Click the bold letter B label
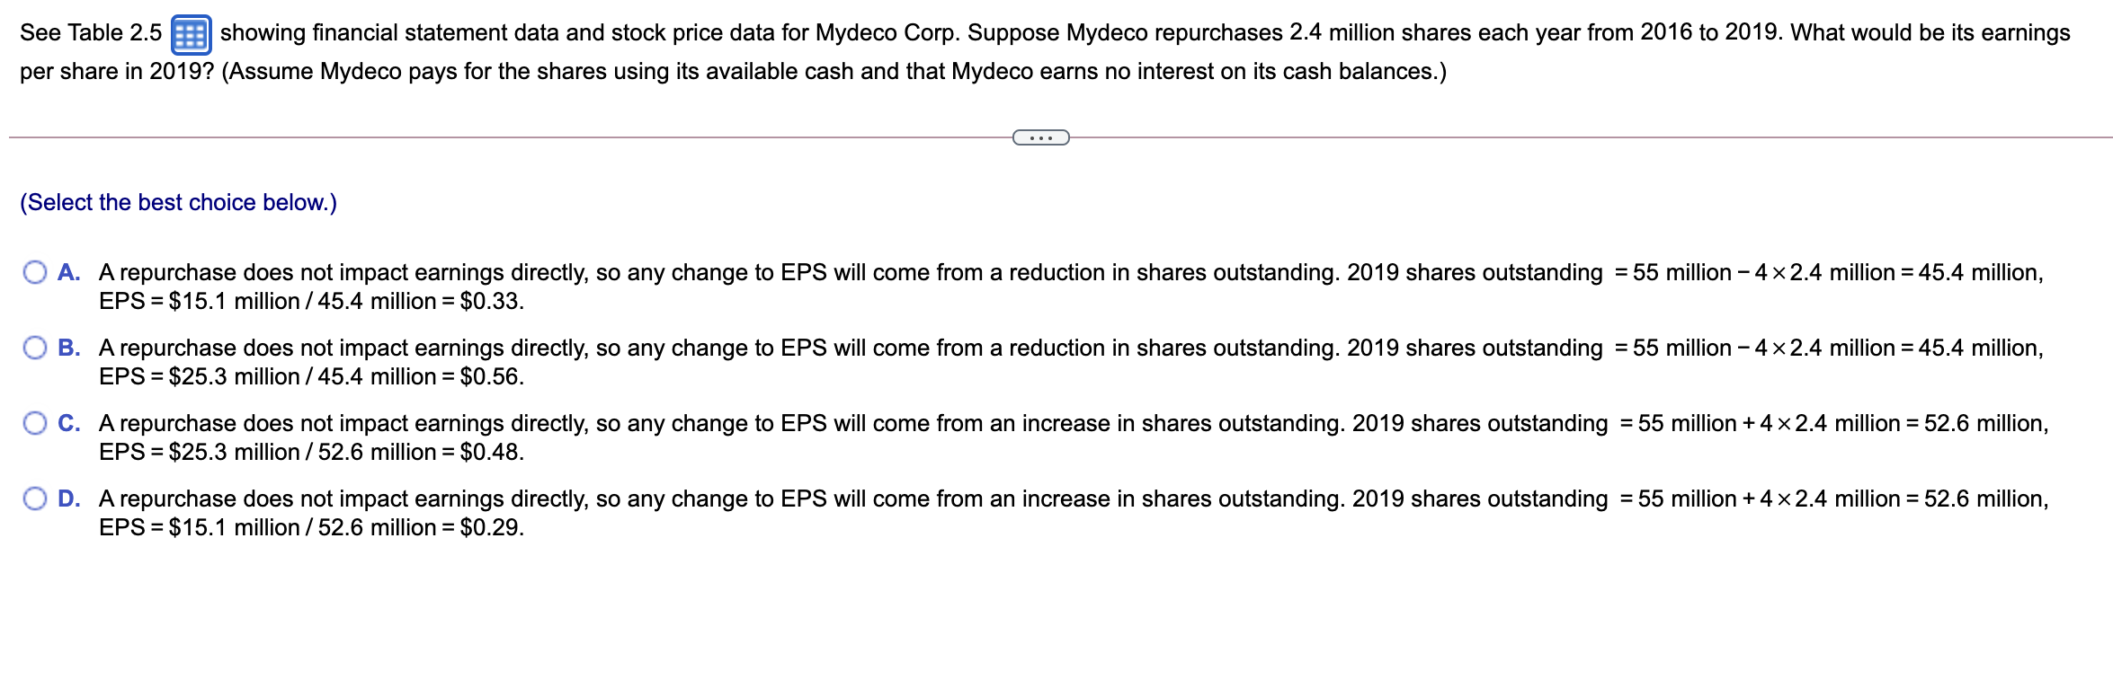 pyautogui.click(x=68, y=348)
